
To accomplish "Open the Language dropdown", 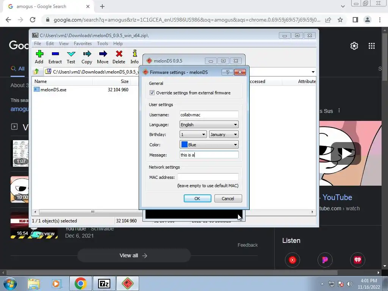I will tap(209, 124).
